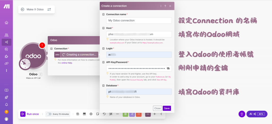Open the Notes icon in bottom toolbar

click(97, 114)
